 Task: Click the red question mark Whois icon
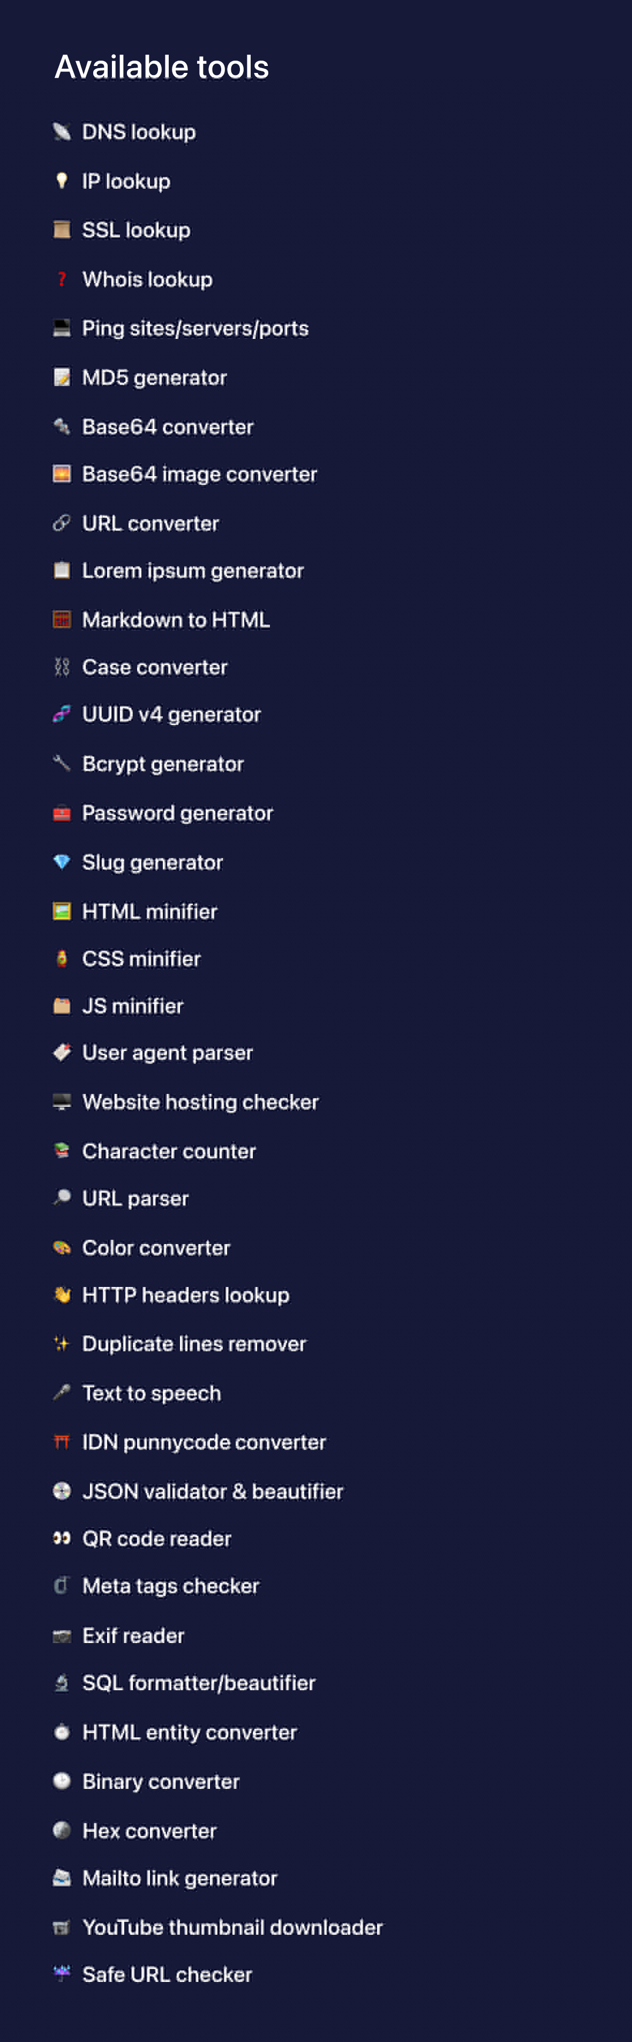62,279
